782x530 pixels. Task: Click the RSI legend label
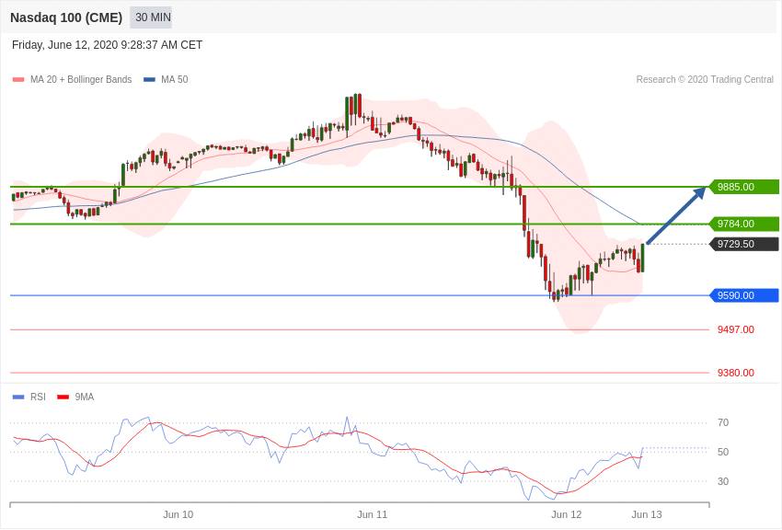pyautogui.click(x=38, y=397)
